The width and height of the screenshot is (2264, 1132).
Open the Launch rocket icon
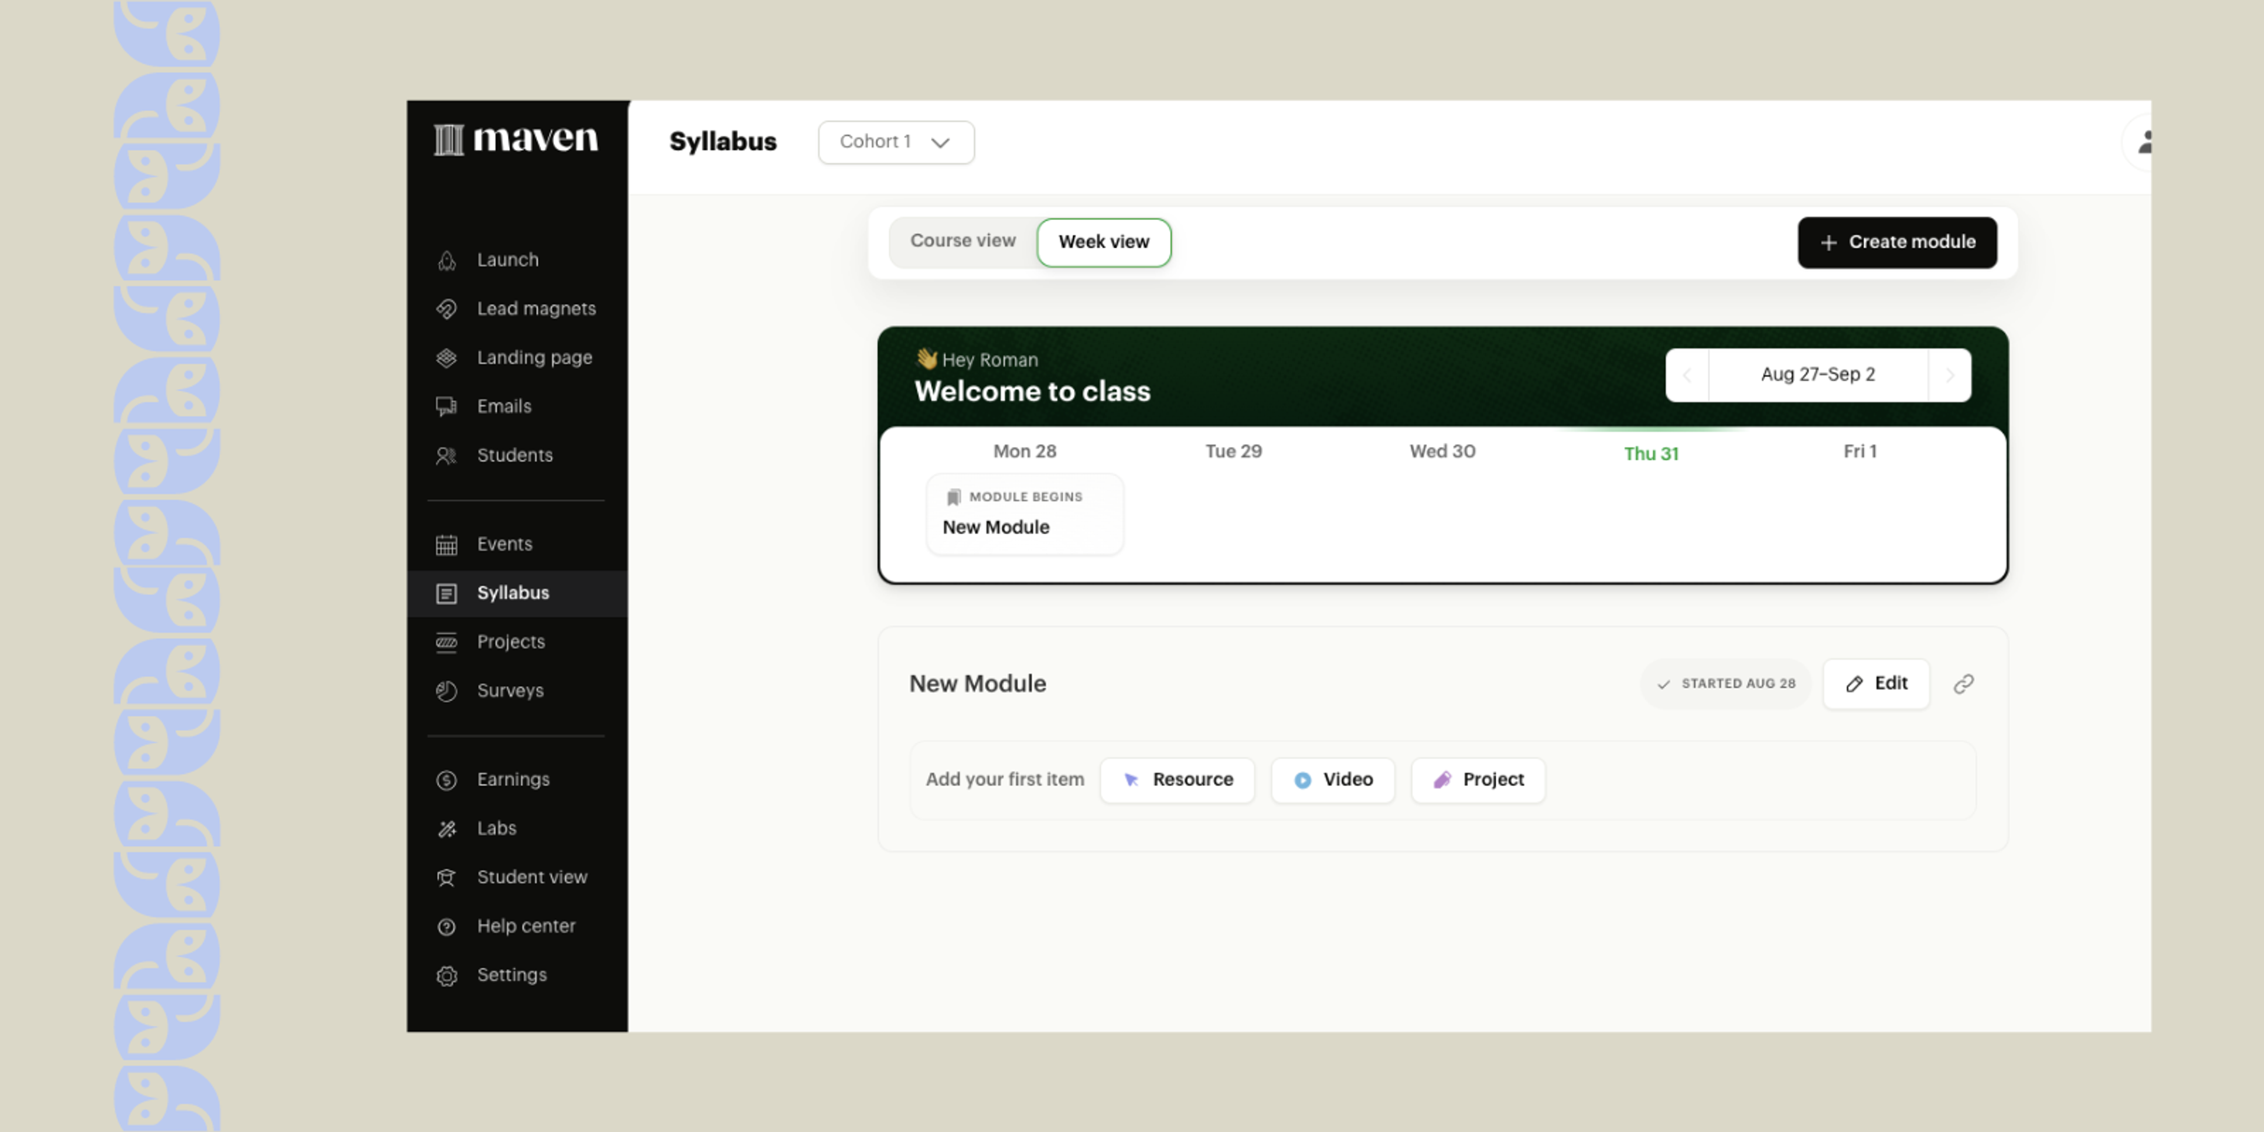(x=446, y=260)
